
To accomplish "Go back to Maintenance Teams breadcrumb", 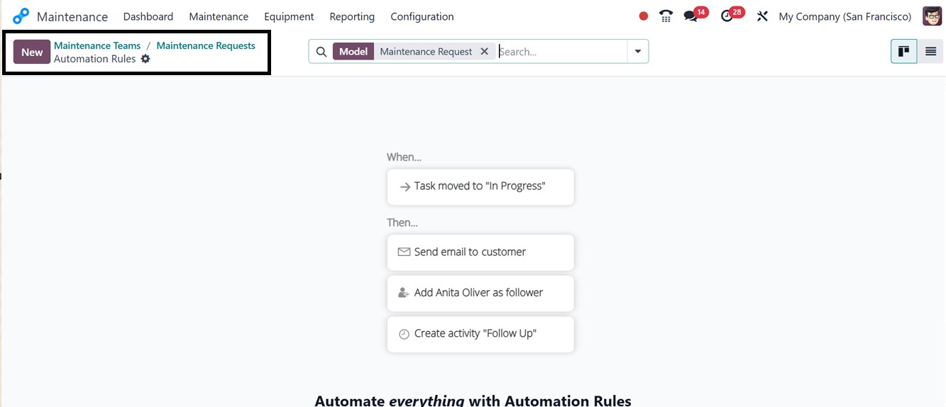I will (x=97, y=45).
